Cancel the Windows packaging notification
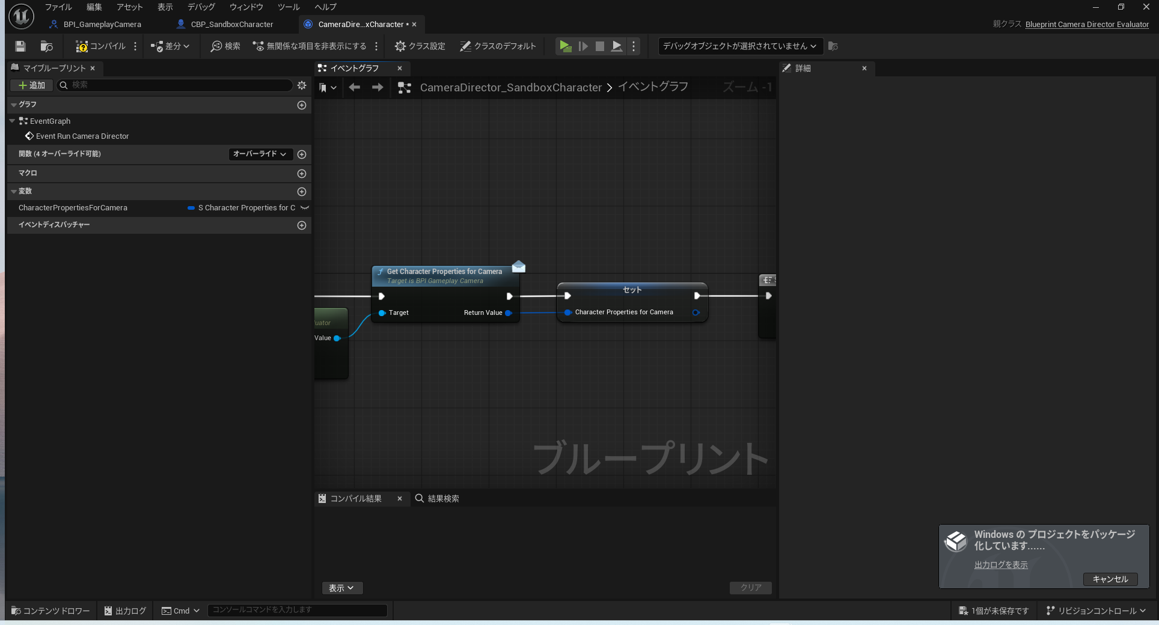Screen dimensions: 1159x625 click(x=1110, y=579)
